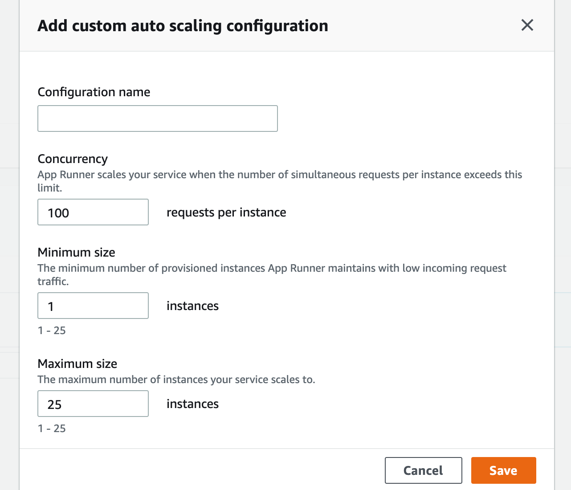Click the instances label beside minimum size

[192, 306]
